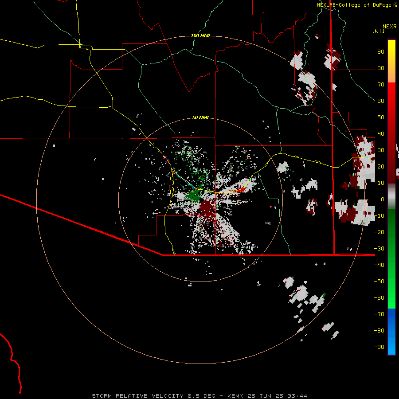Select the 80 value on the velocity scale
Screen dimensions: 399x399
coord(381,68)
